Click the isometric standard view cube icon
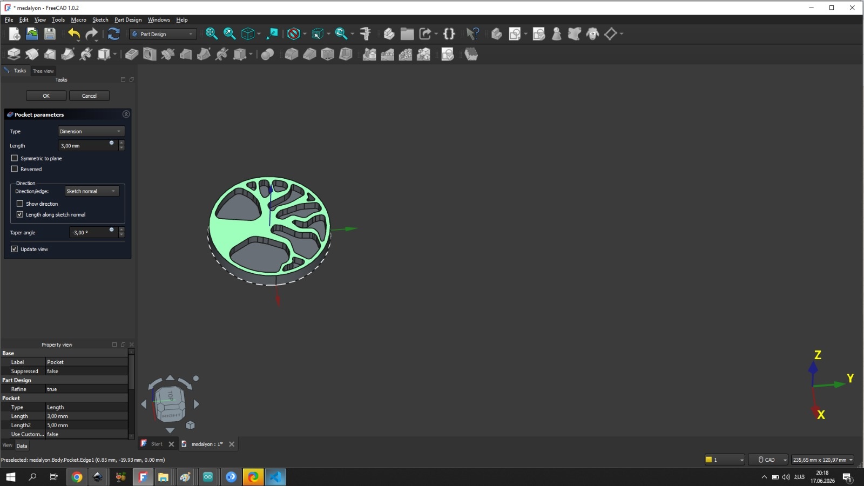Viewport: 864px width, 486px height. click(247, 34)
